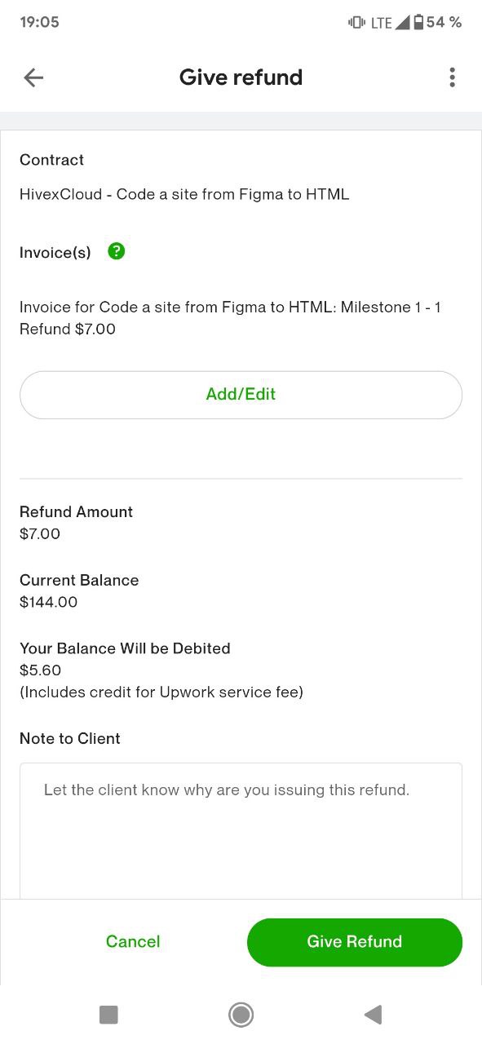Tap the Upwork service fee credit note

click(161, 692)
